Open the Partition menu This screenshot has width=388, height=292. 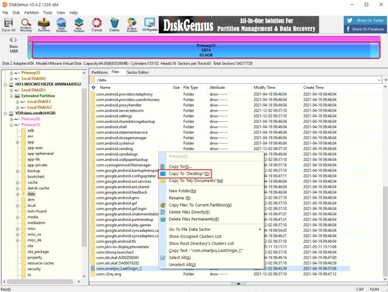(x=32, y=13)
